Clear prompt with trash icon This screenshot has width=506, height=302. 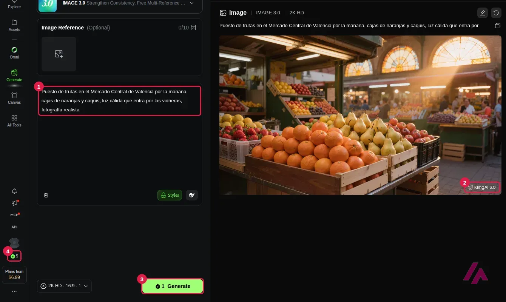[x=46, y=195]
